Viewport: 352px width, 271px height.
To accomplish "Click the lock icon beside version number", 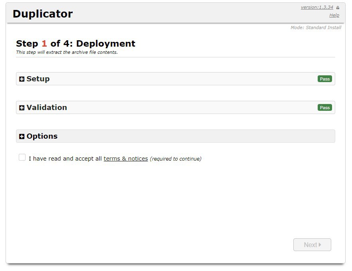I will coord(338,8).
